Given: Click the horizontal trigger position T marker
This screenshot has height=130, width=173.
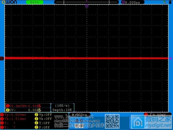Looking at the screenshot, I should point(87,6).
